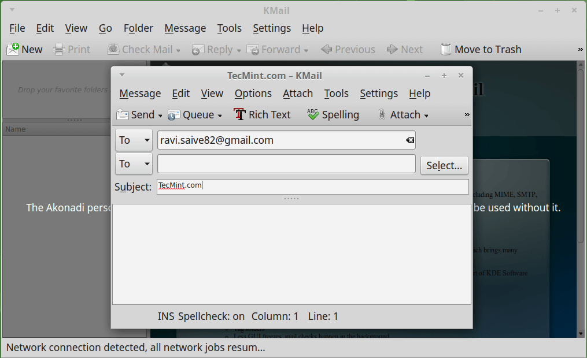Open the File menu in main window

click(17, 28)
